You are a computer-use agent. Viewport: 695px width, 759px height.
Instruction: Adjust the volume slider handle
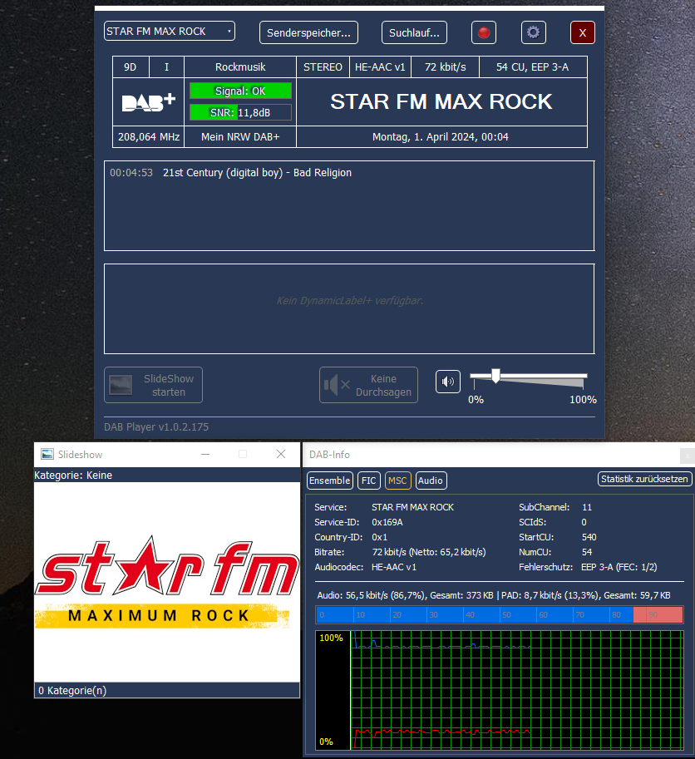click(x=495, y=377)
